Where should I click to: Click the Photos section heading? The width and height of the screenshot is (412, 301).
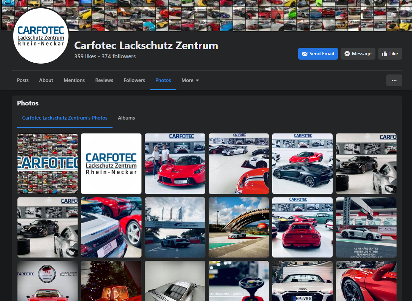(28, 103)
